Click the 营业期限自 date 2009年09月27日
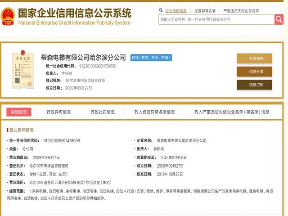This screenshot has width=288, height=216. pyautogui.click(x=46, y=157)
